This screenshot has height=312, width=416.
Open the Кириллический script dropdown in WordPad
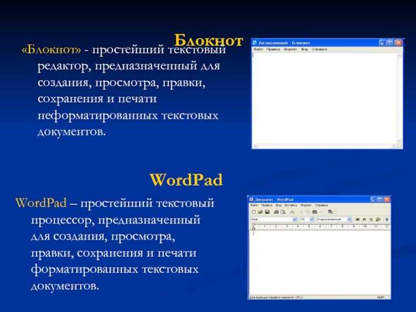pos(349,220)
